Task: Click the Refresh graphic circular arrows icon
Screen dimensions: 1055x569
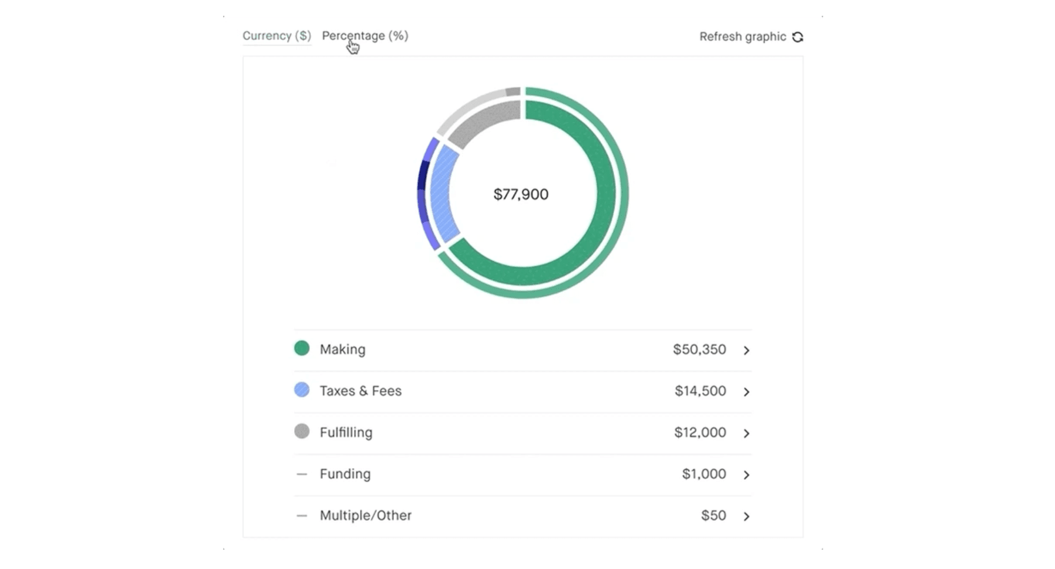Action: (x=800, y=36)
